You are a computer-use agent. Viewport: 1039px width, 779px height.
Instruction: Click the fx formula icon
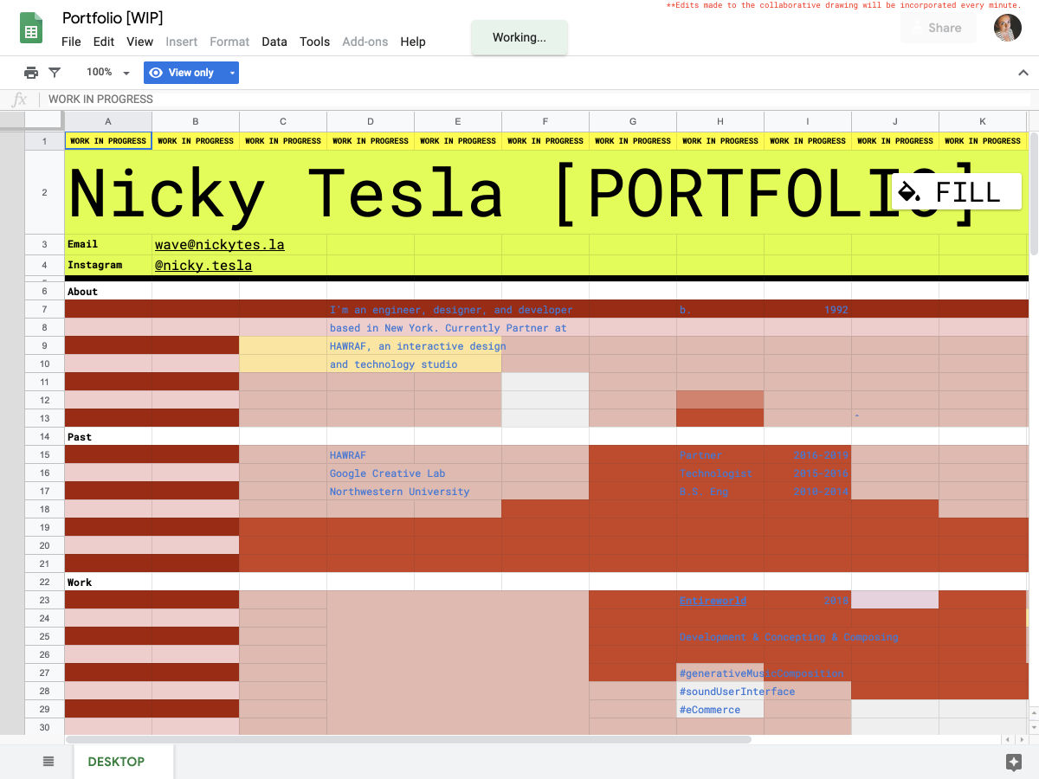click(20, 99)
